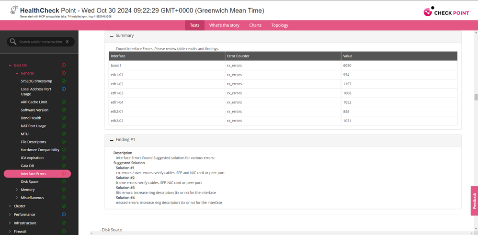Collapse the Summary section
The height and width of the screenshot is (235, 478).
[112, 36]
